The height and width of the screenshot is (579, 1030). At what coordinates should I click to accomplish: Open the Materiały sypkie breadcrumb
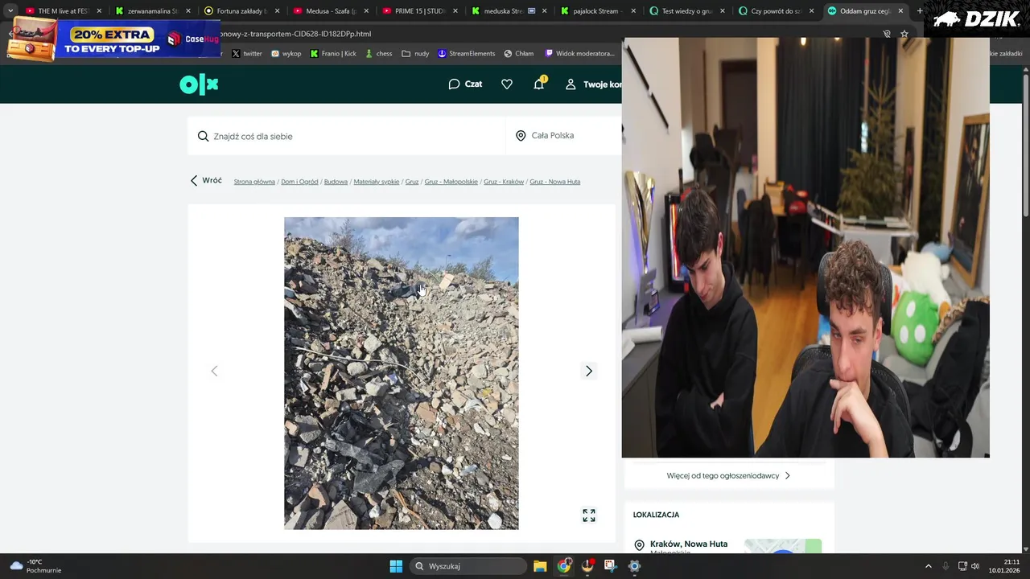[377, 182]
